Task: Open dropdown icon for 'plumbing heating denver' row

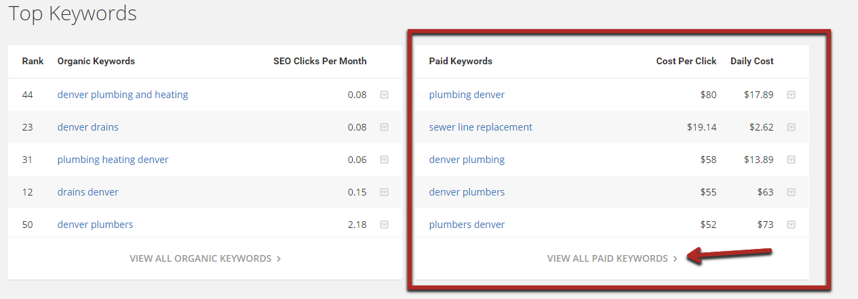Action: pyautogui.click(x=384, y=160)
